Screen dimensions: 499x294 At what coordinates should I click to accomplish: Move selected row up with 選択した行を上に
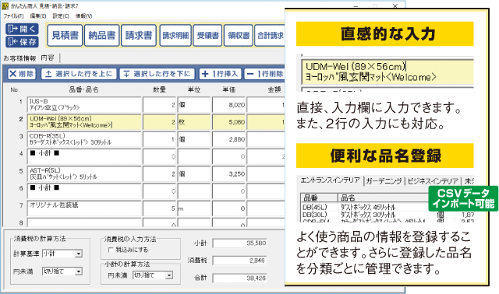(79, 74)
